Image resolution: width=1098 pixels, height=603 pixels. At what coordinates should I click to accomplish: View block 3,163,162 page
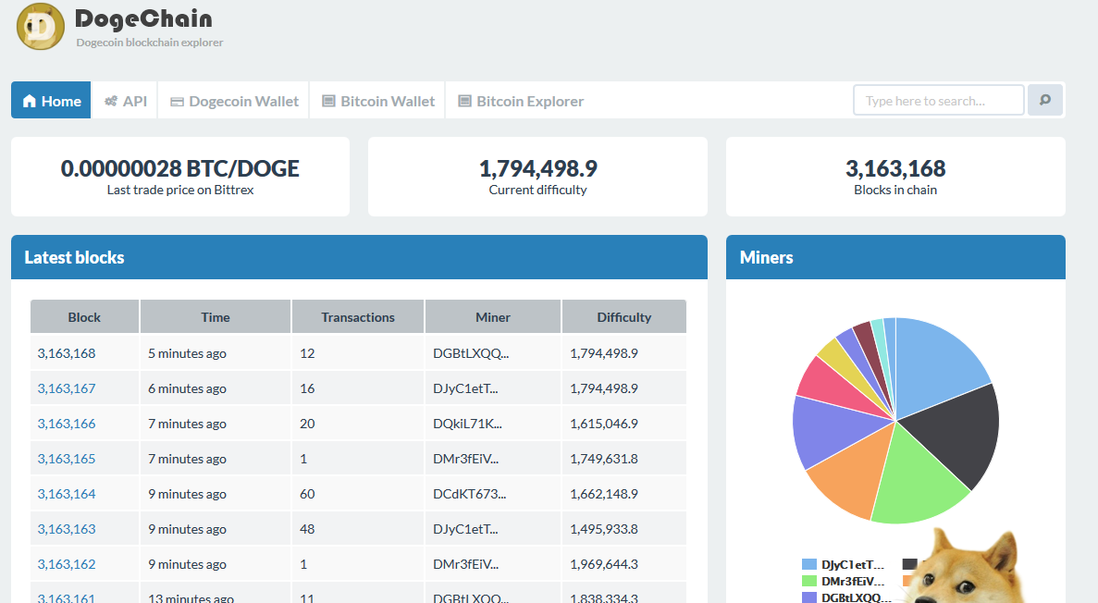67,564
